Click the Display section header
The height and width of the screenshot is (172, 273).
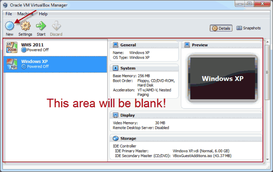186,115
